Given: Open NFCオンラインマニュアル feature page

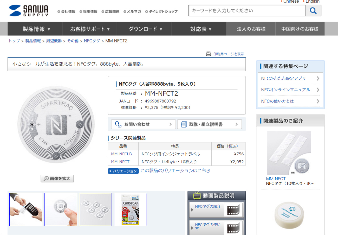Looking at the screenshot, I should tap(285, 90).
